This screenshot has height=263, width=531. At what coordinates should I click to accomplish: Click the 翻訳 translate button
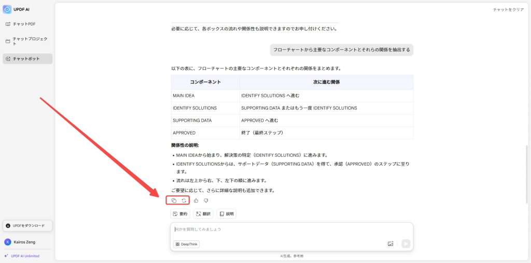(x=203, y=214)
